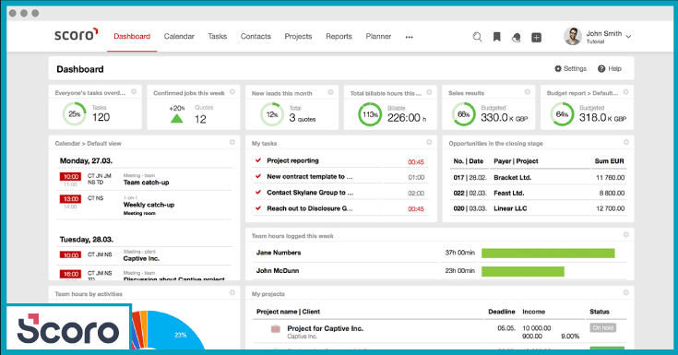This screenshot has height=355, width=678.
Task: Open gear on My tasks widget
Action: click(429, 142)
